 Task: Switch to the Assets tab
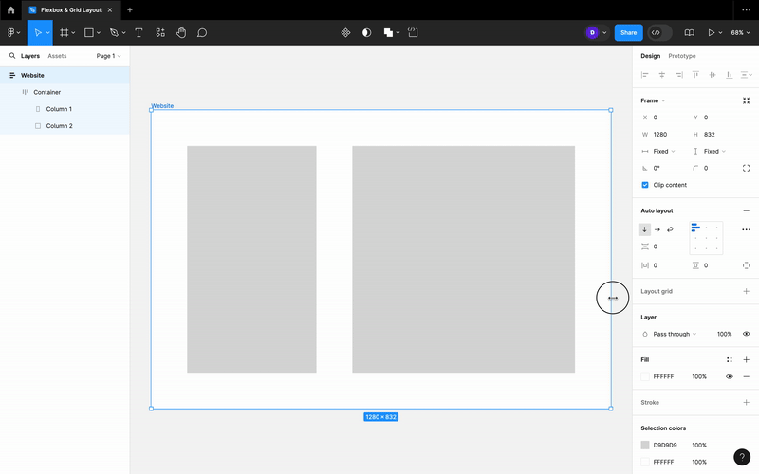57,56
